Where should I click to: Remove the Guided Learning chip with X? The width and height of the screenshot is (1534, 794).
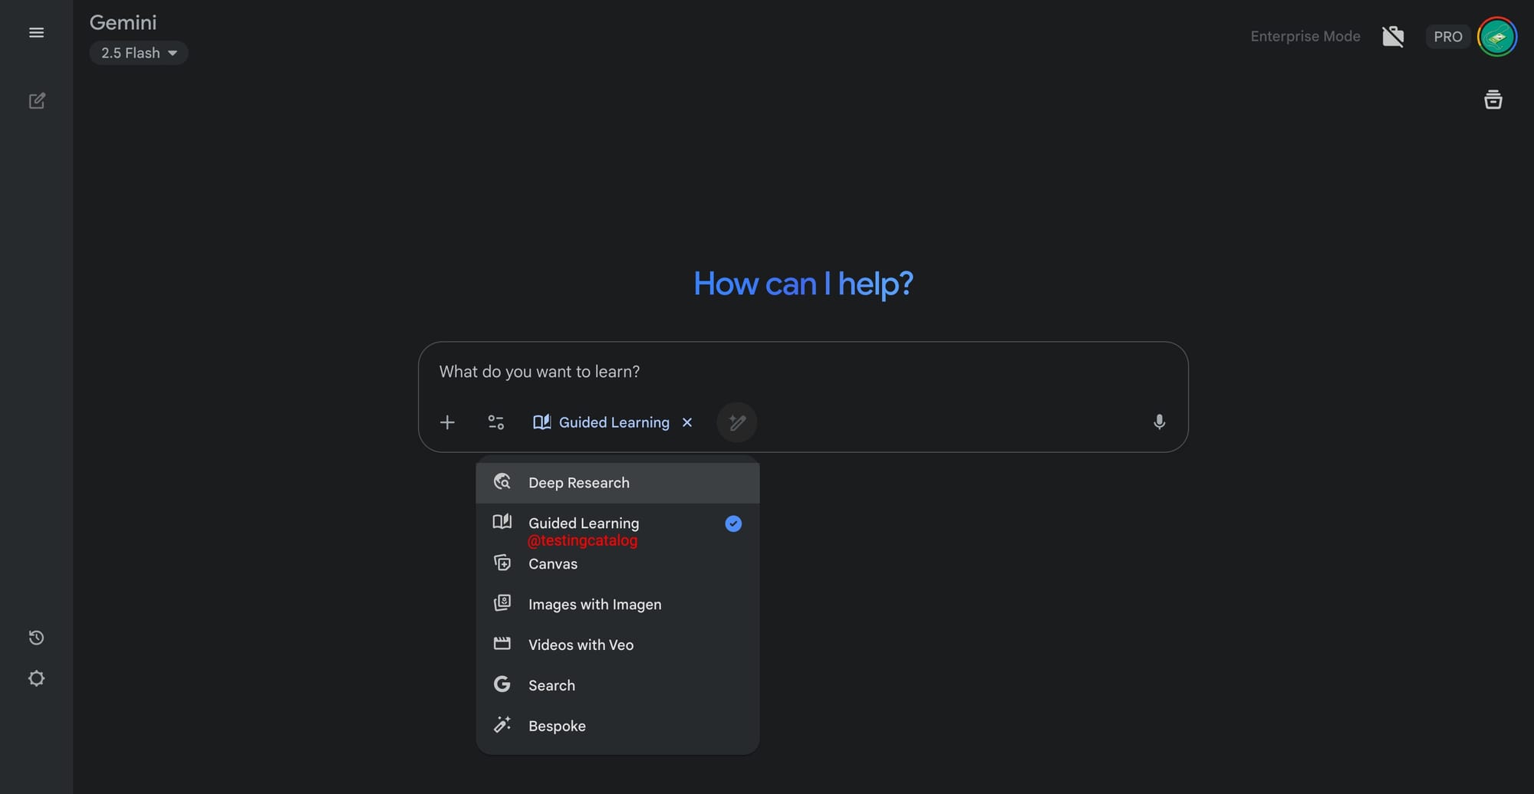point(687,422)
